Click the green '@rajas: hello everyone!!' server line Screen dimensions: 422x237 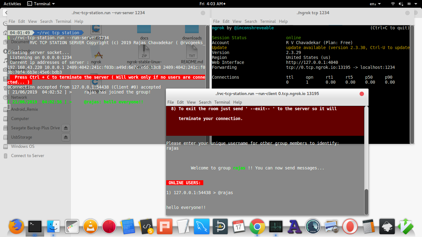click(x=113, y=102)
